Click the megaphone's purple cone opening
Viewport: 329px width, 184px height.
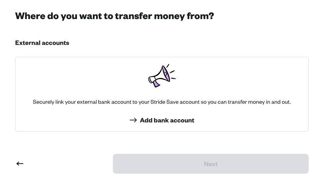pos(166,74)
